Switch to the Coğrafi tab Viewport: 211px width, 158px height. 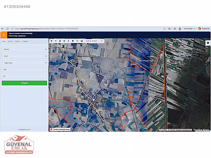point(25,41)
